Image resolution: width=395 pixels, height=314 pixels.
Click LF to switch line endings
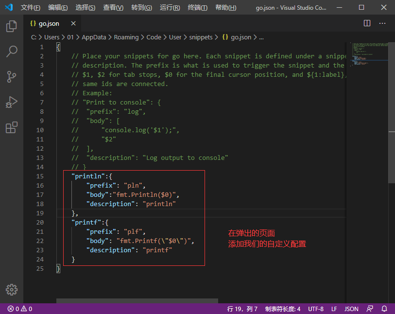click(x=334, y=309)
